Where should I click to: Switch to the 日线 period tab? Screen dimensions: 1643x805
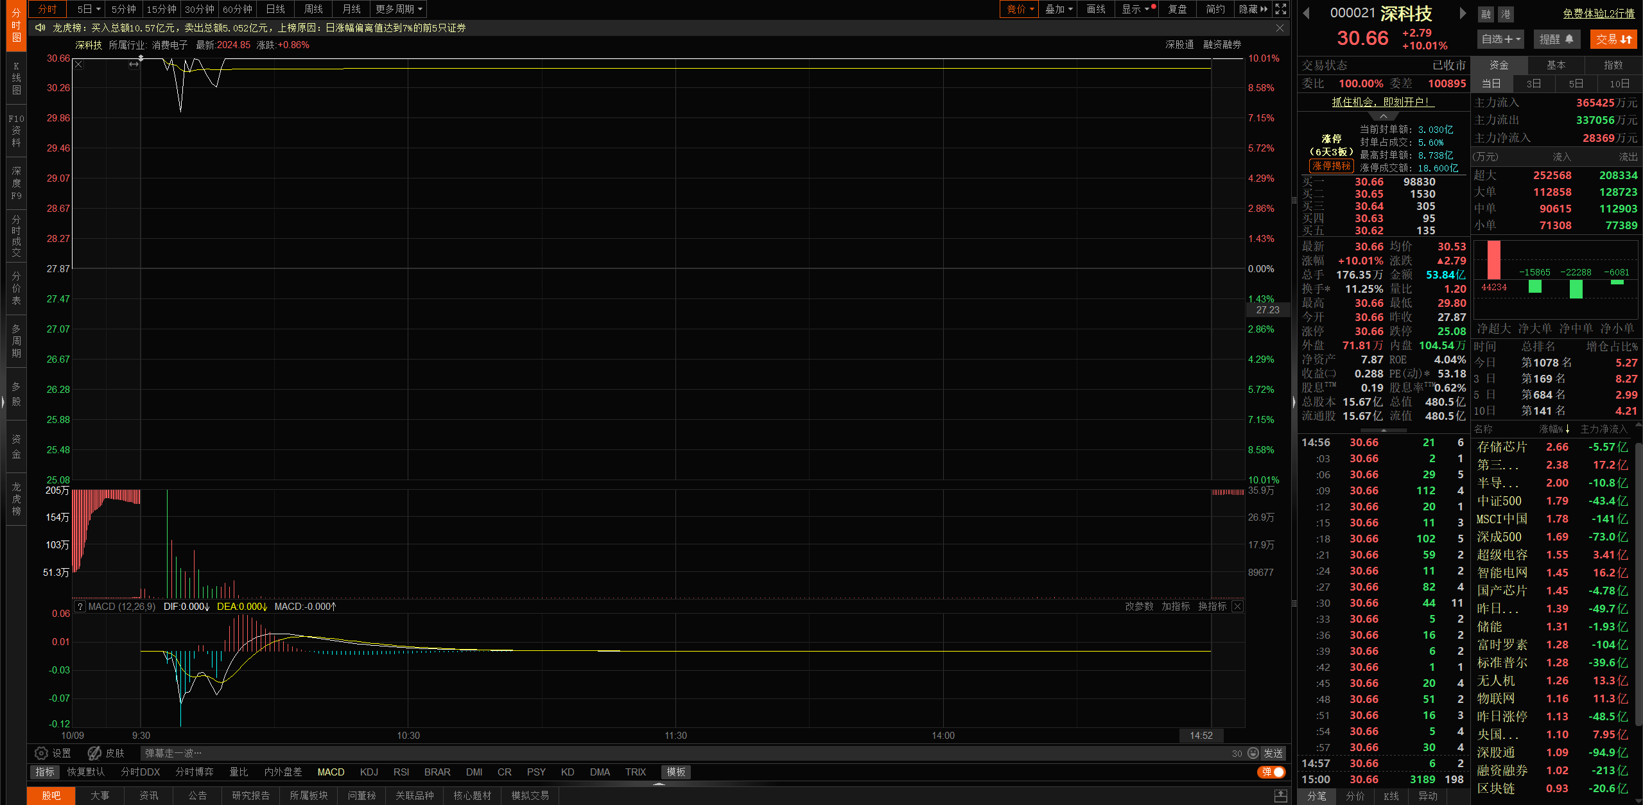(275, 9)
